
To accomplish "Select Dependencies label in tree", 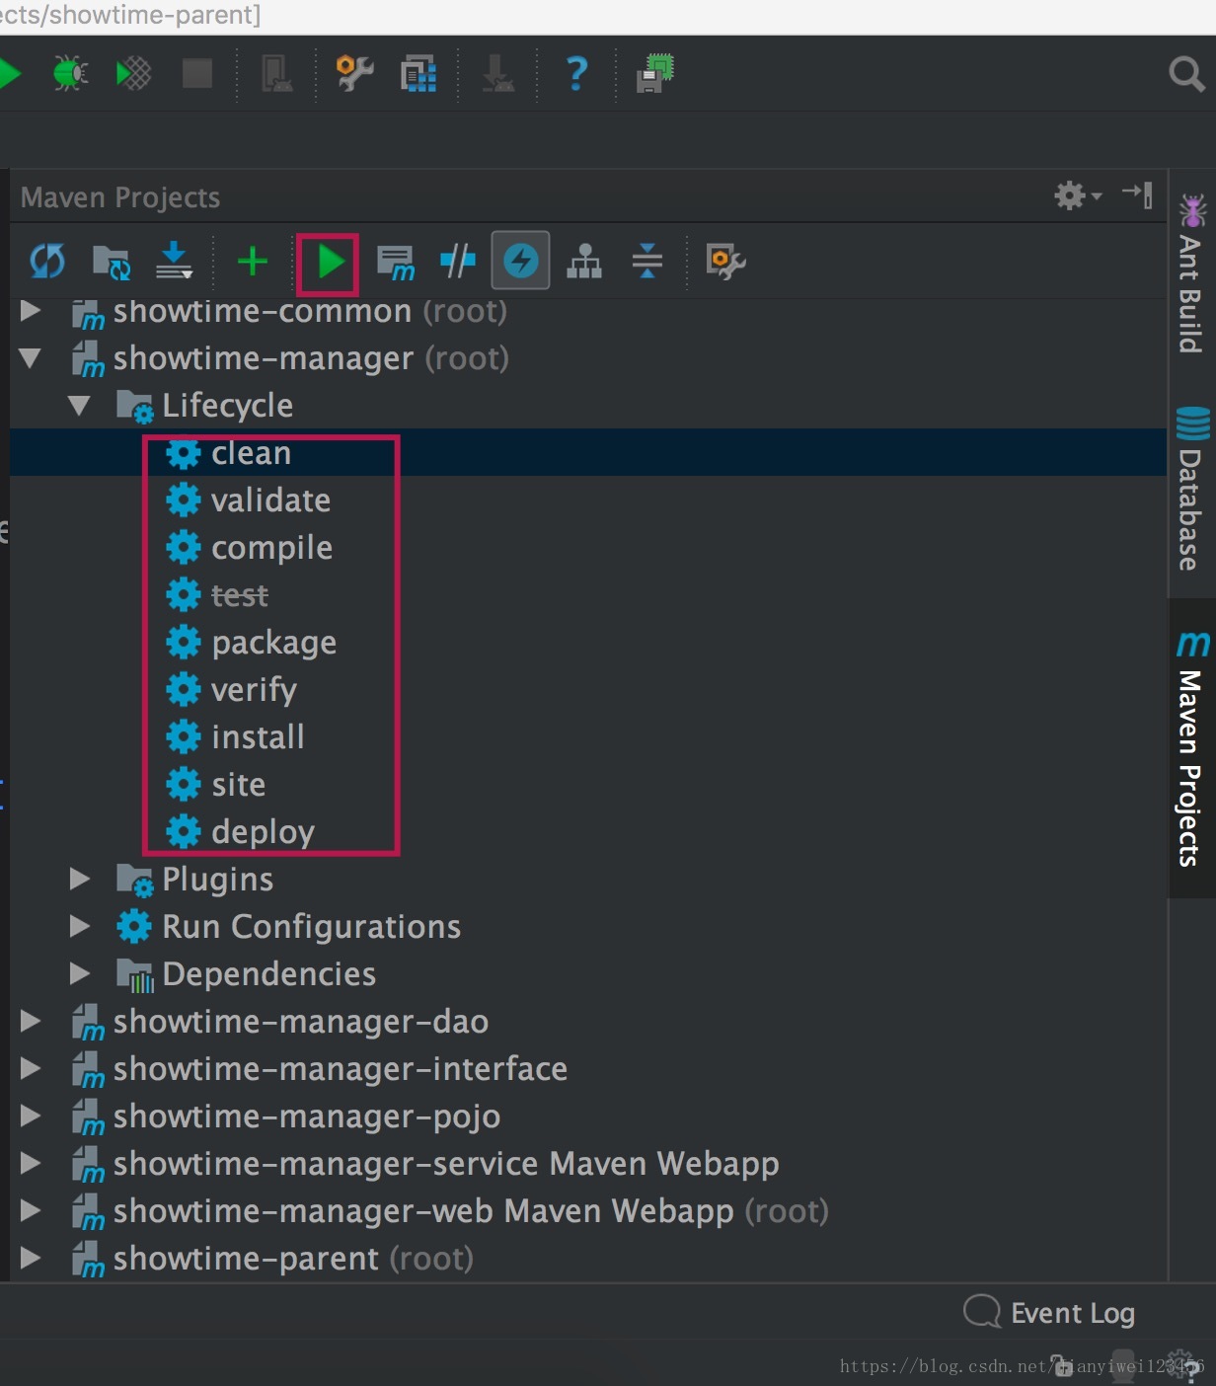I will (268, 974).
